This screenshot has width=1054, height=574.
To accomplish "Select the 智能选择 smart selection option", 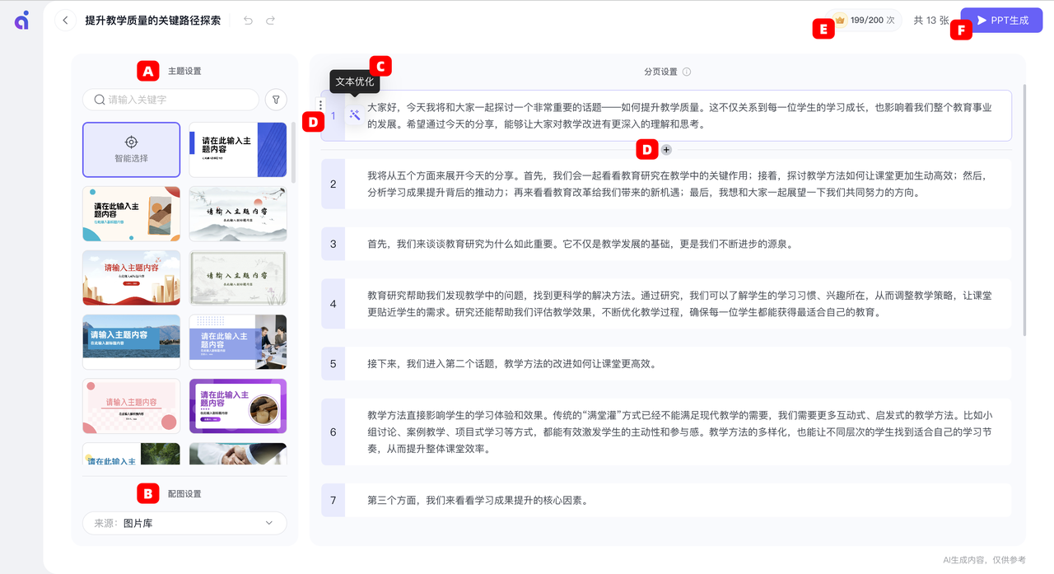I will 131,149.
